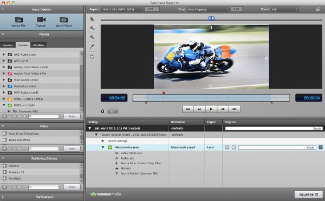Image resolution: width=325 pixels, height=201 pixels.
Task: Click the play button in transport controls
Action: 211,109
